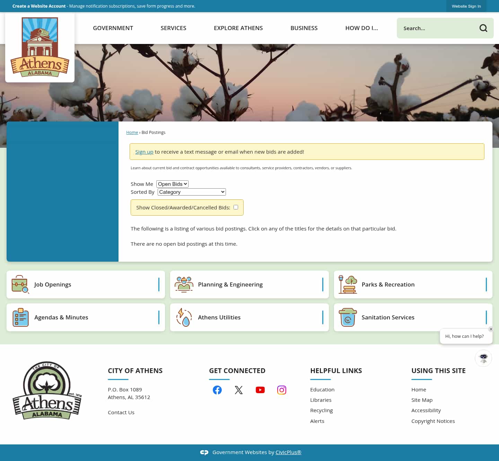Click the Sign up link for bid alerts

click(144, 152)
